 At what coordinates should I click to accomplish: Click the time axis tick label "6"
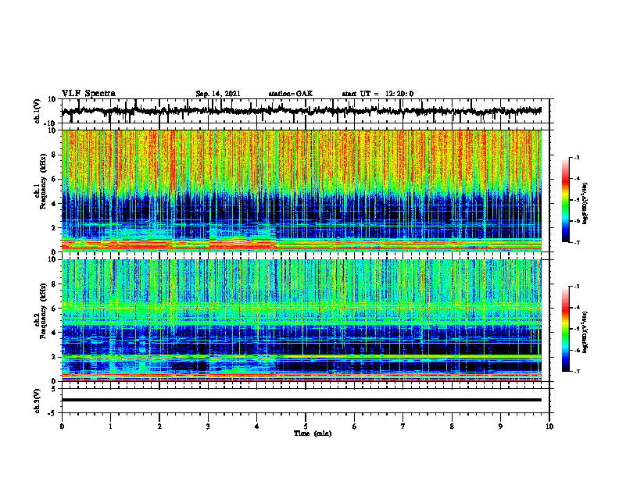[355, 426]
